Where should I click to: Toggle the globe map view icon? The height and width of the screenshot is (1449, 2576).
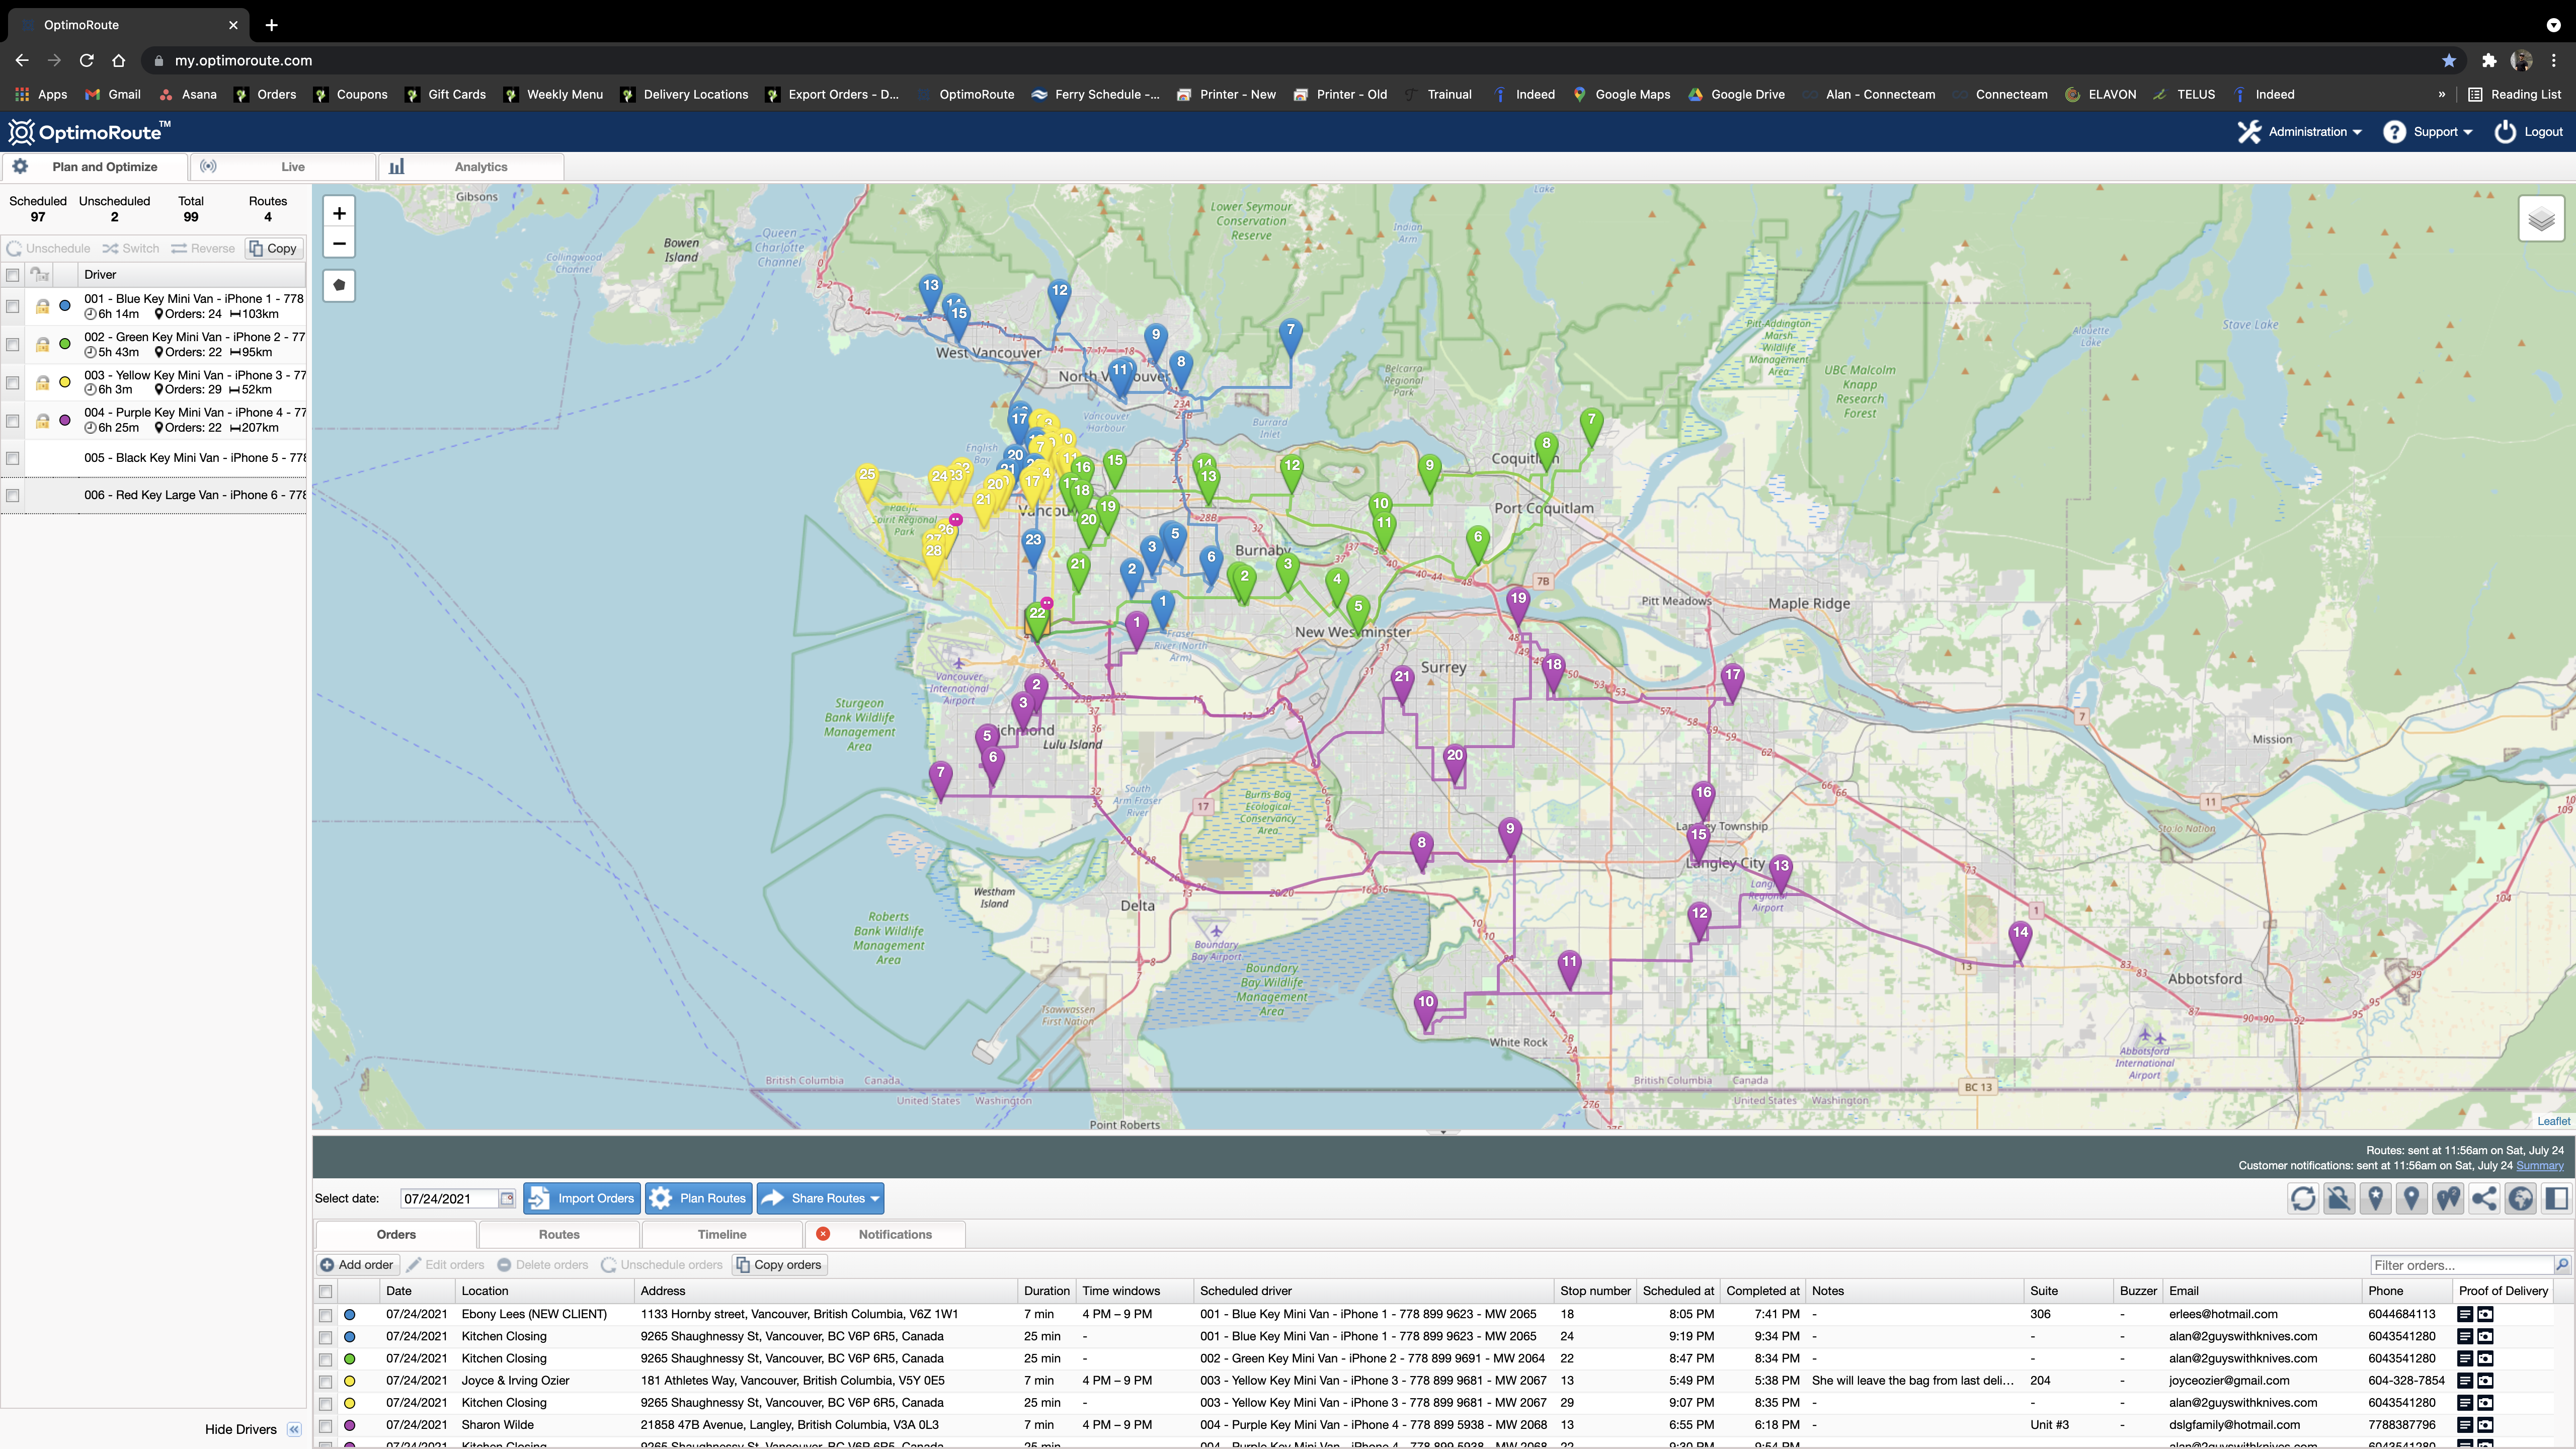tap(2520, 1198)
